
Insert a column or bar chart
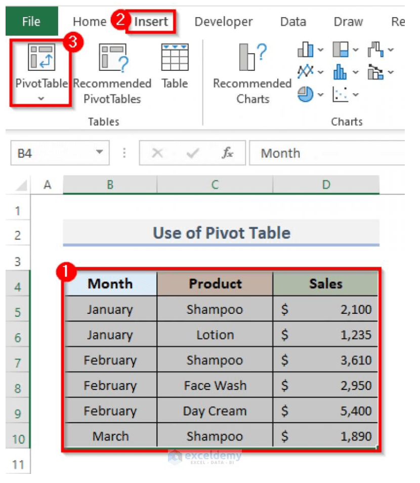(x=306, y=50)
